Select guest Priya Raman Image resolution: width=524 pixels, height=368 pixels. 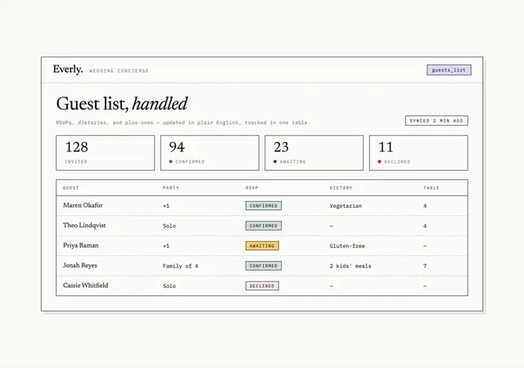(x=81, y=245)
